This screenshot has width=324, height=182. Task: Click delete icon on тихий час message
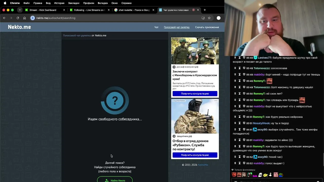tap(235, 157)
